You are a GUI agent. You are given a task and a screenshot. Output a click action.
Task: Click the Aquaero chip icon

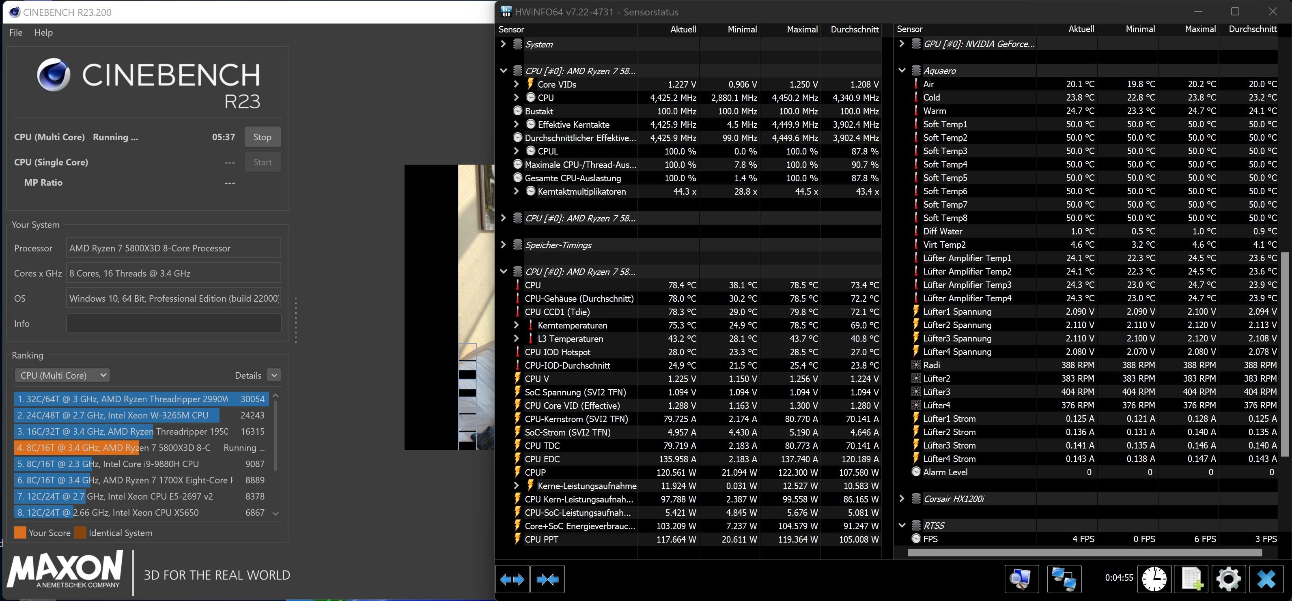916,71
